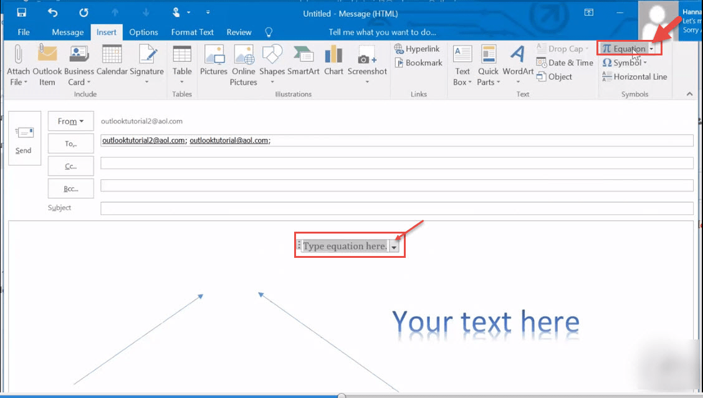
Task: Open the user account picture
Action: pyautogui.click(x=658, y=20)
